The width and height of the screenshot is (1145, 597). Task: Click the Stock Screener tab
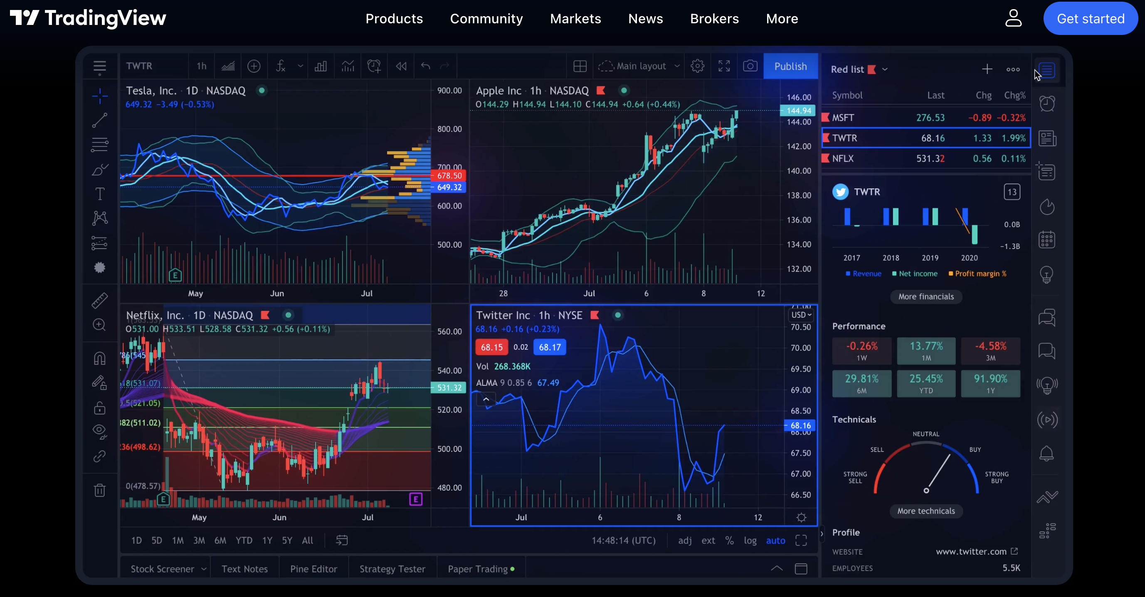162,569
